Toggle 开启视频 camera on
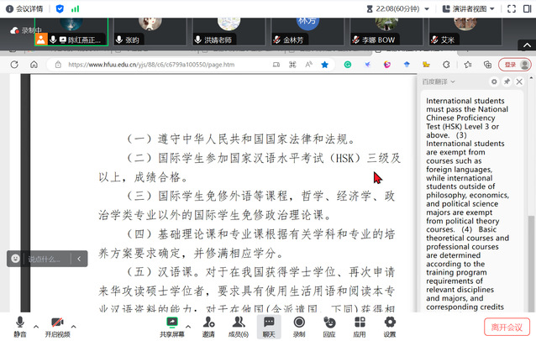 coord(57,322)
